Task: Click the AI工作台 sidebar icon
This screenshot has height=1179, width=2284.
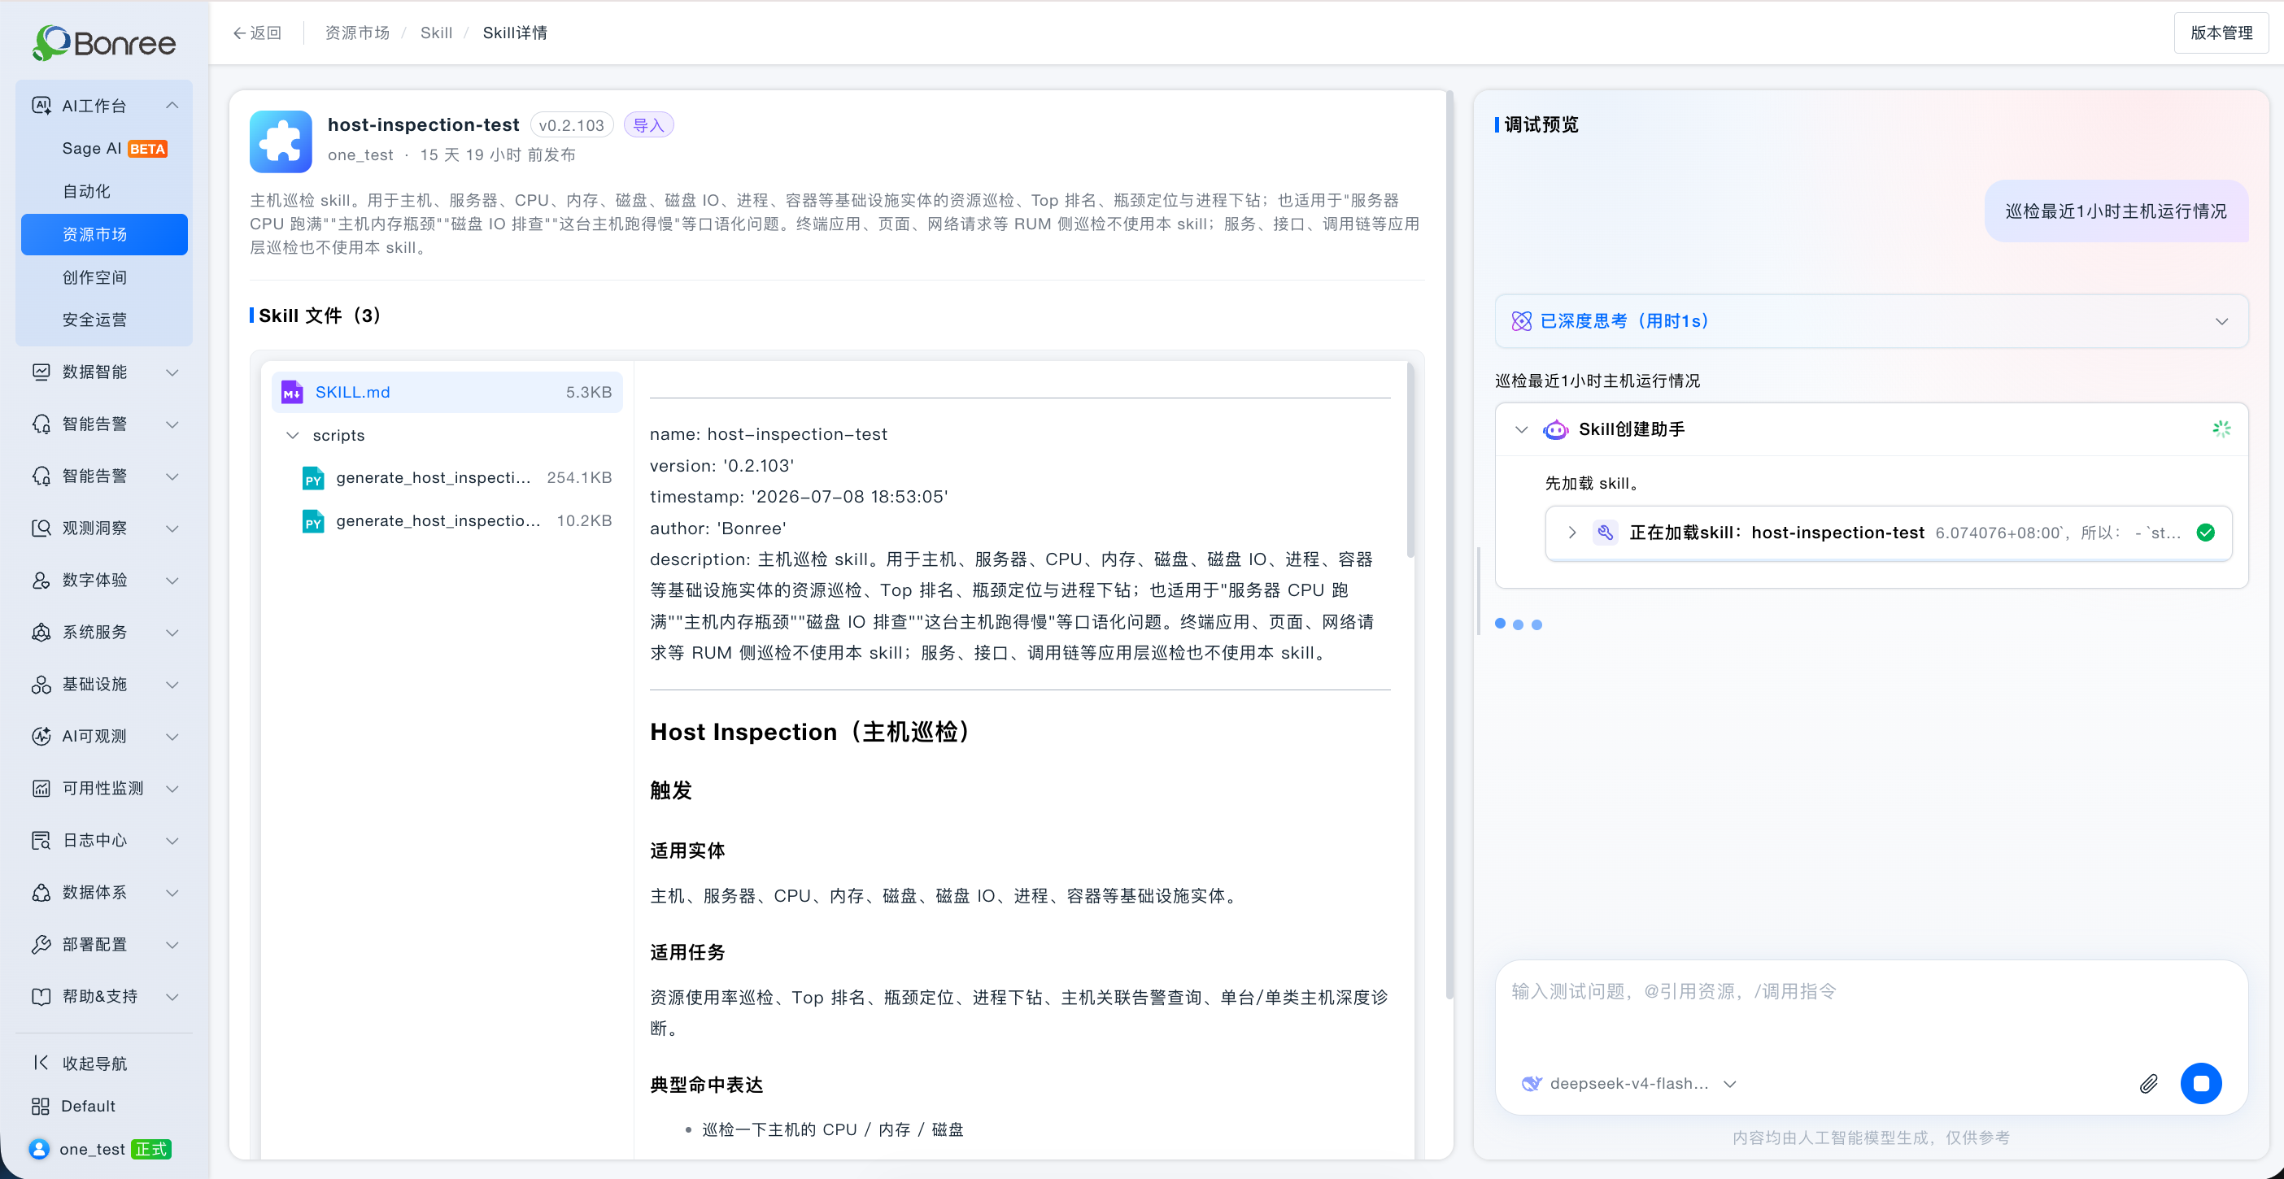Action: click(x=41, y=106)
